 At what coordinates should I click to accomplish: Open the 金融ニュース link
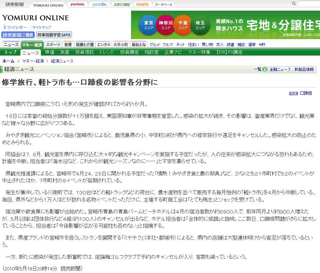(x=280, y=70)
